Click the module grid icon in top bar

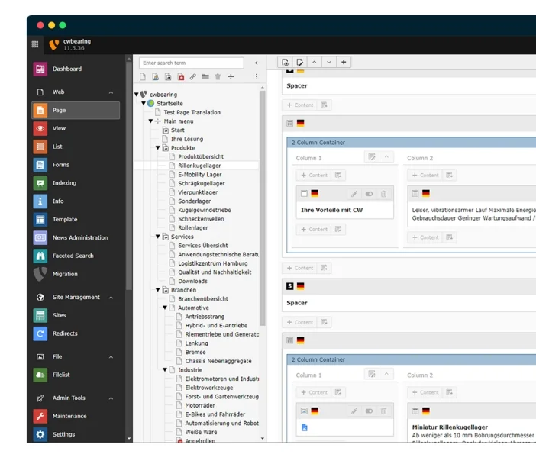[34, 45]
